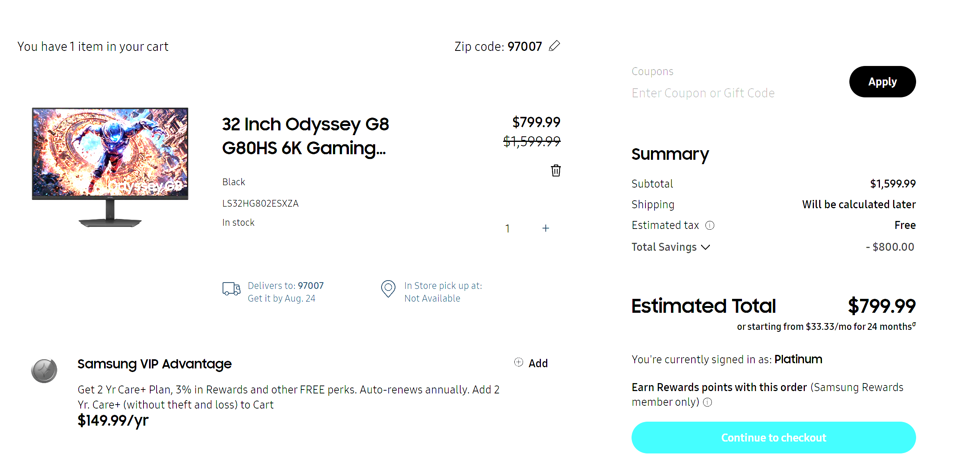This screenshot has width=965, height=461.
Task: Click the Rewards points info icon
Action: 707,402
